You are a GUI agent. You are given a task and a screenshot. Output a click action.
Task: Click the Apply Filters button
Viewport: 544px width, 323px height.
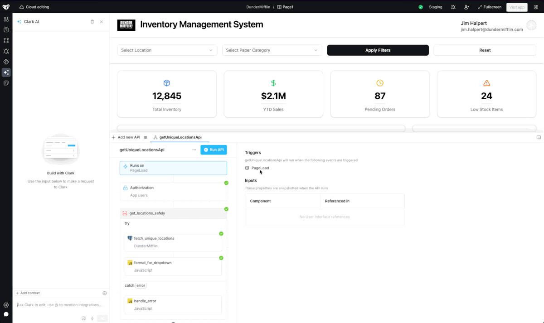(x=378, y=50)
